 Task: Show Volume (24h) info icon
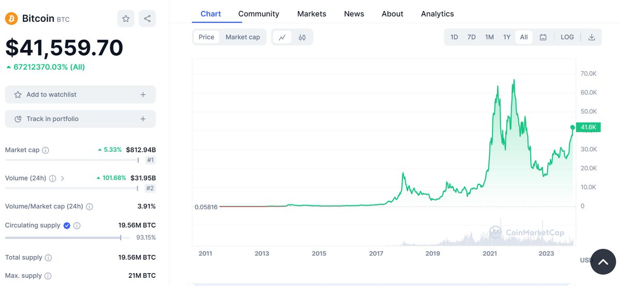[x=52, y=178]
